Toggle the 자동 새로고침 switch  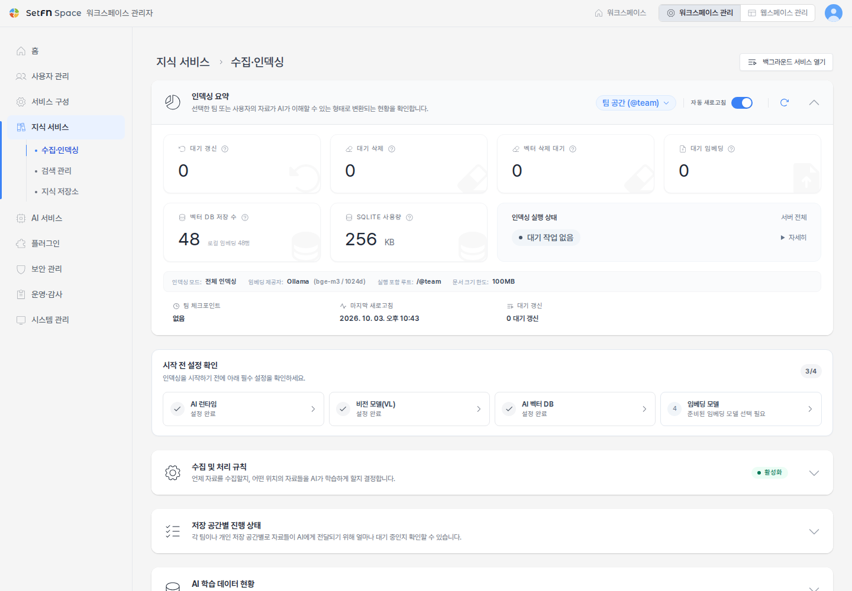(x=742, y=103)
